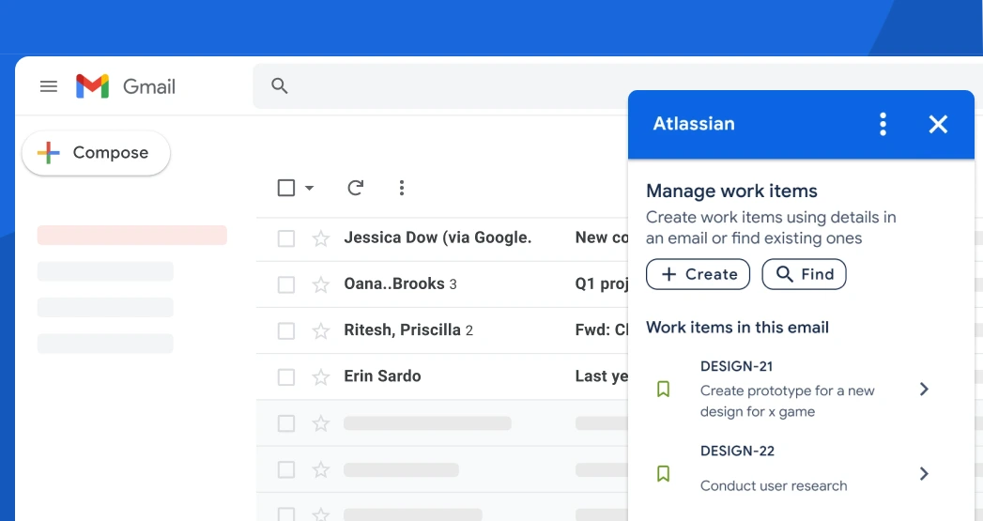Expand the select-all dropdown arrow
The height and width of the screenshot is (521, 983).
click(310, 189)
